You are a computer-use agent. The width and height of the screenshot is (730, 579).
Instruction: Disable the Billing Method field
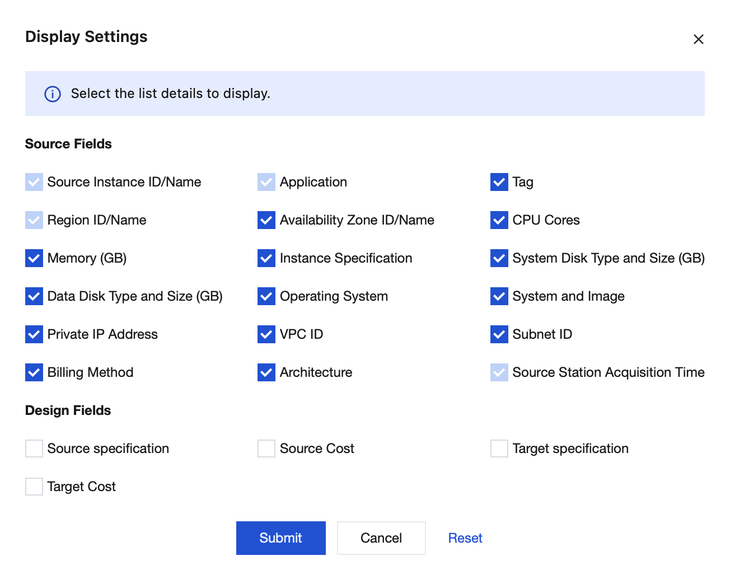click(x=34, y=372)
